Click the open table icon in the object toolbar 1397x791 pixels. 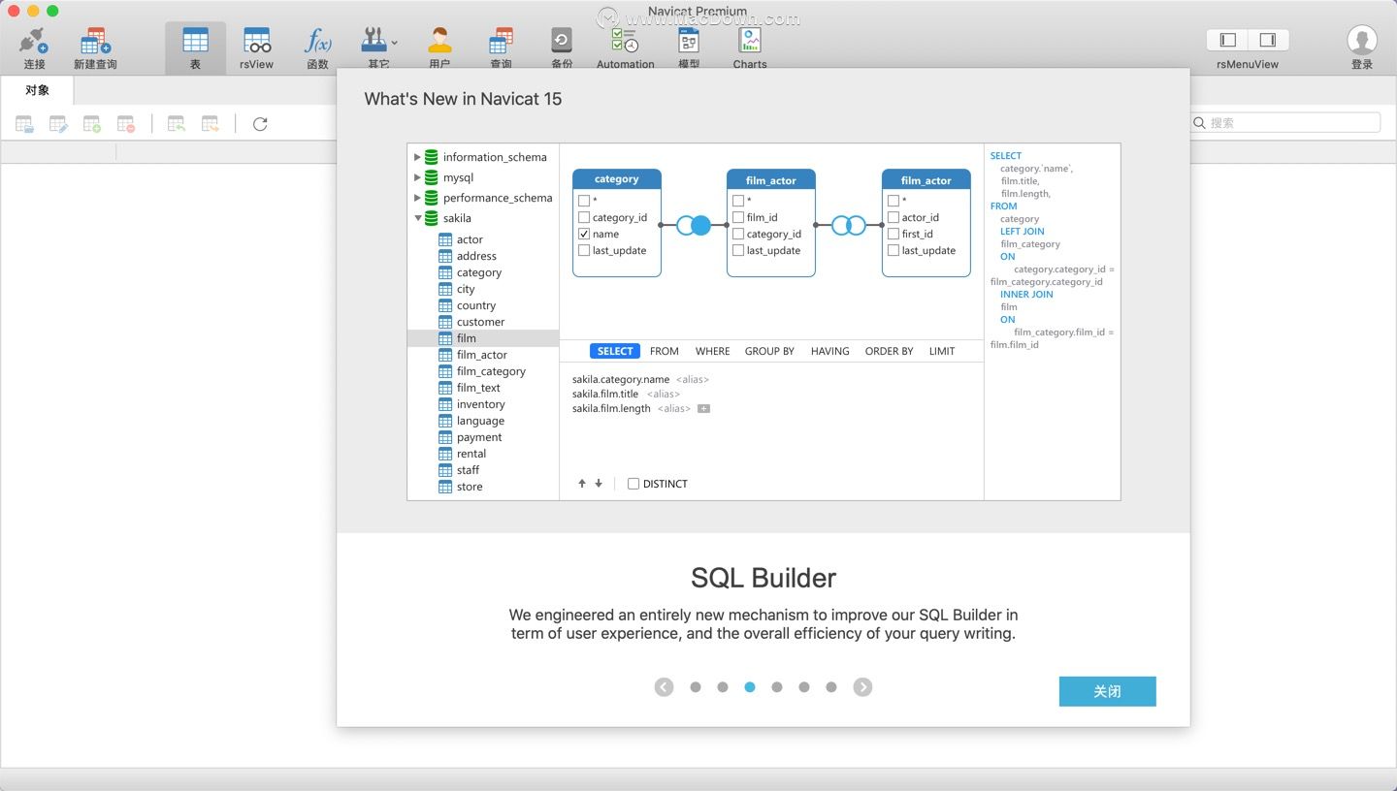pos(25,124)
